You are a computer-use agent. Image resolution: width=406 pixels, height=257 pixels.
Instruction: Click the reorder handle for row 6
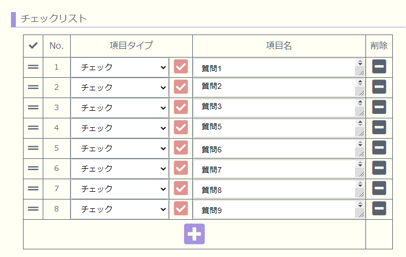click(x=33, y=168)
